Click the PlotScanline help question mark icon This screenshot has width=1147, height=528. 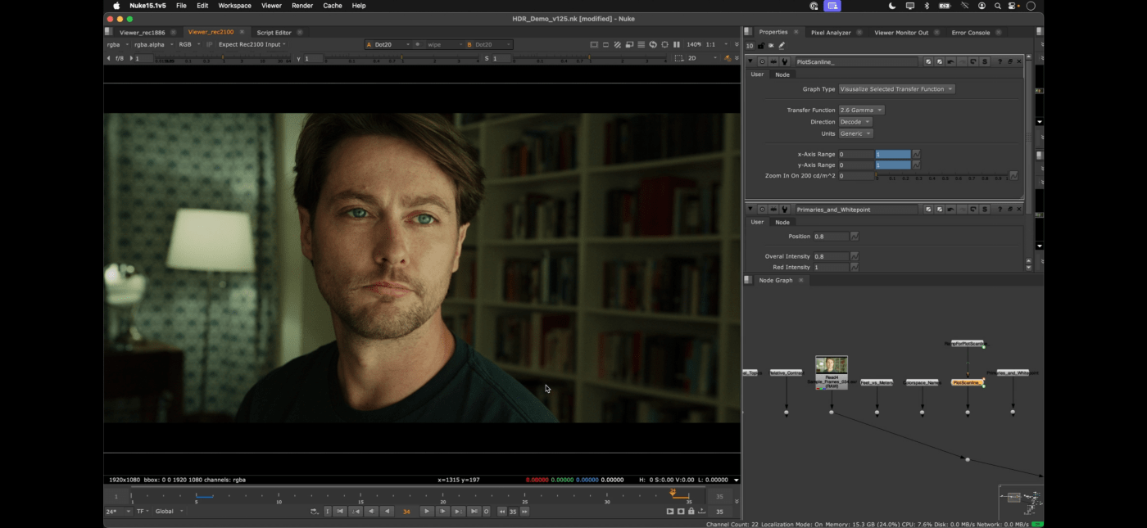tap(1000, 61)
